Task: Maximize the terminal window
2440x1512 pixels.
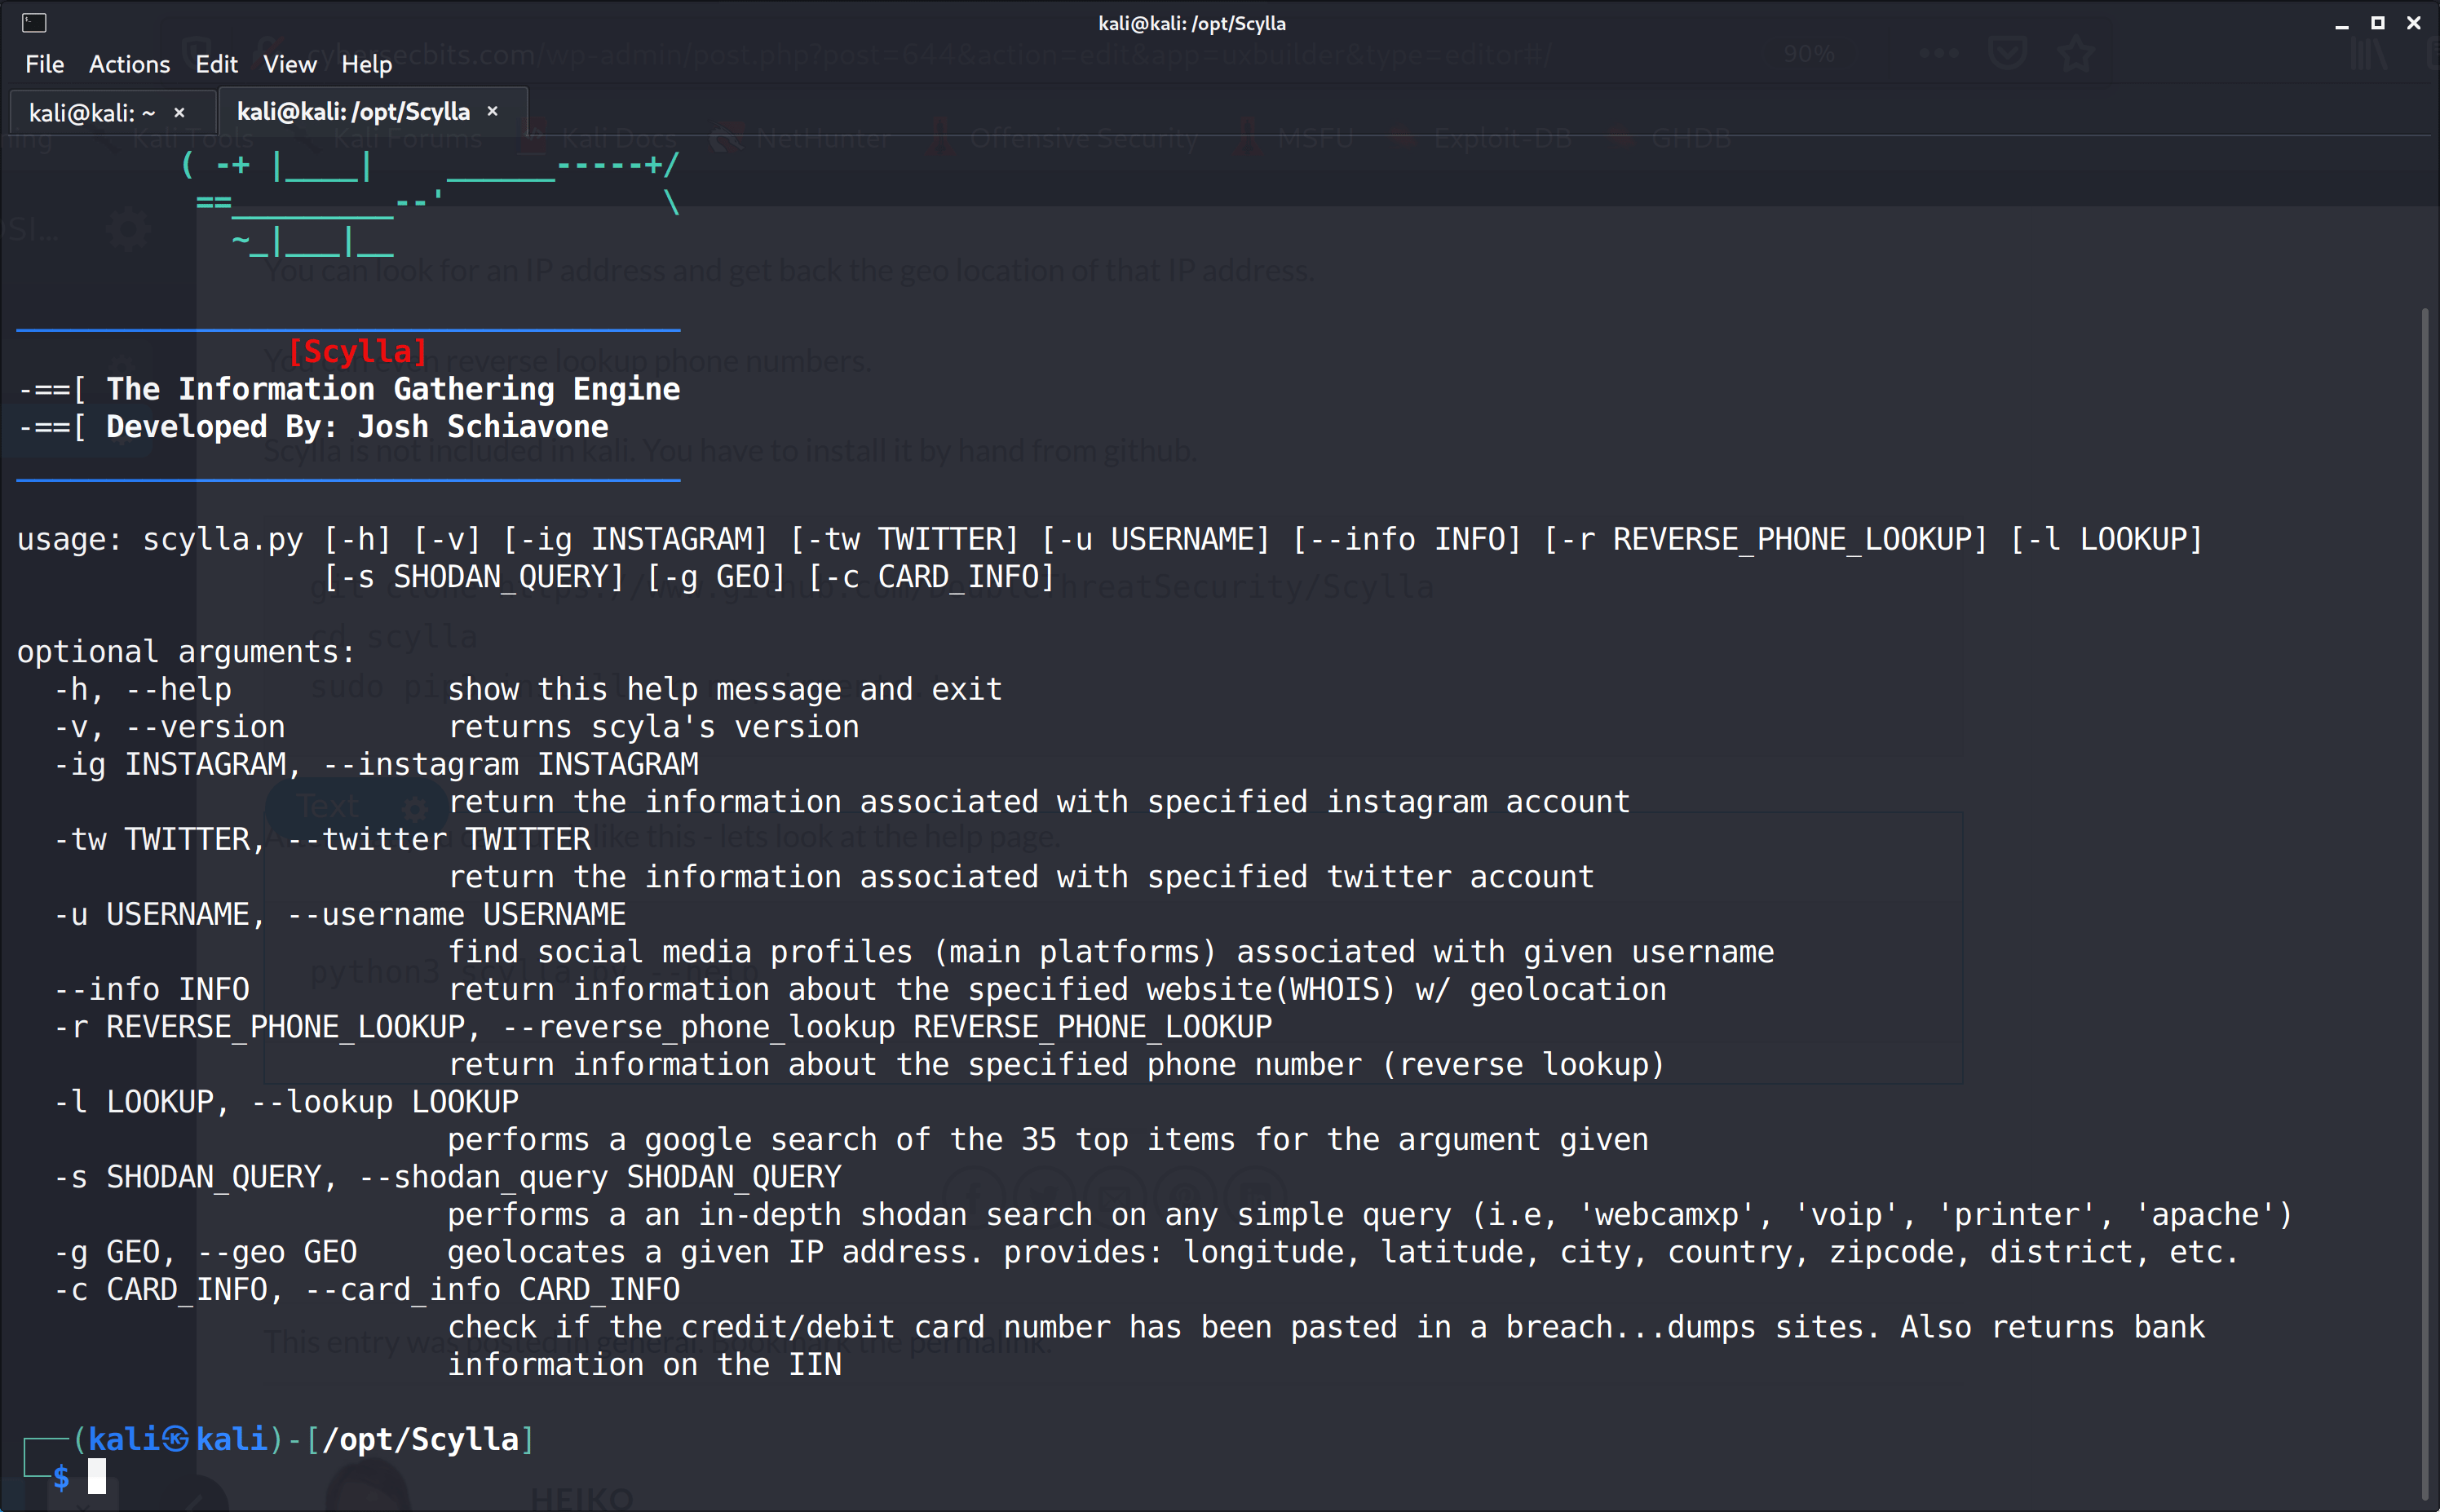Action: tap(2377, 23)
